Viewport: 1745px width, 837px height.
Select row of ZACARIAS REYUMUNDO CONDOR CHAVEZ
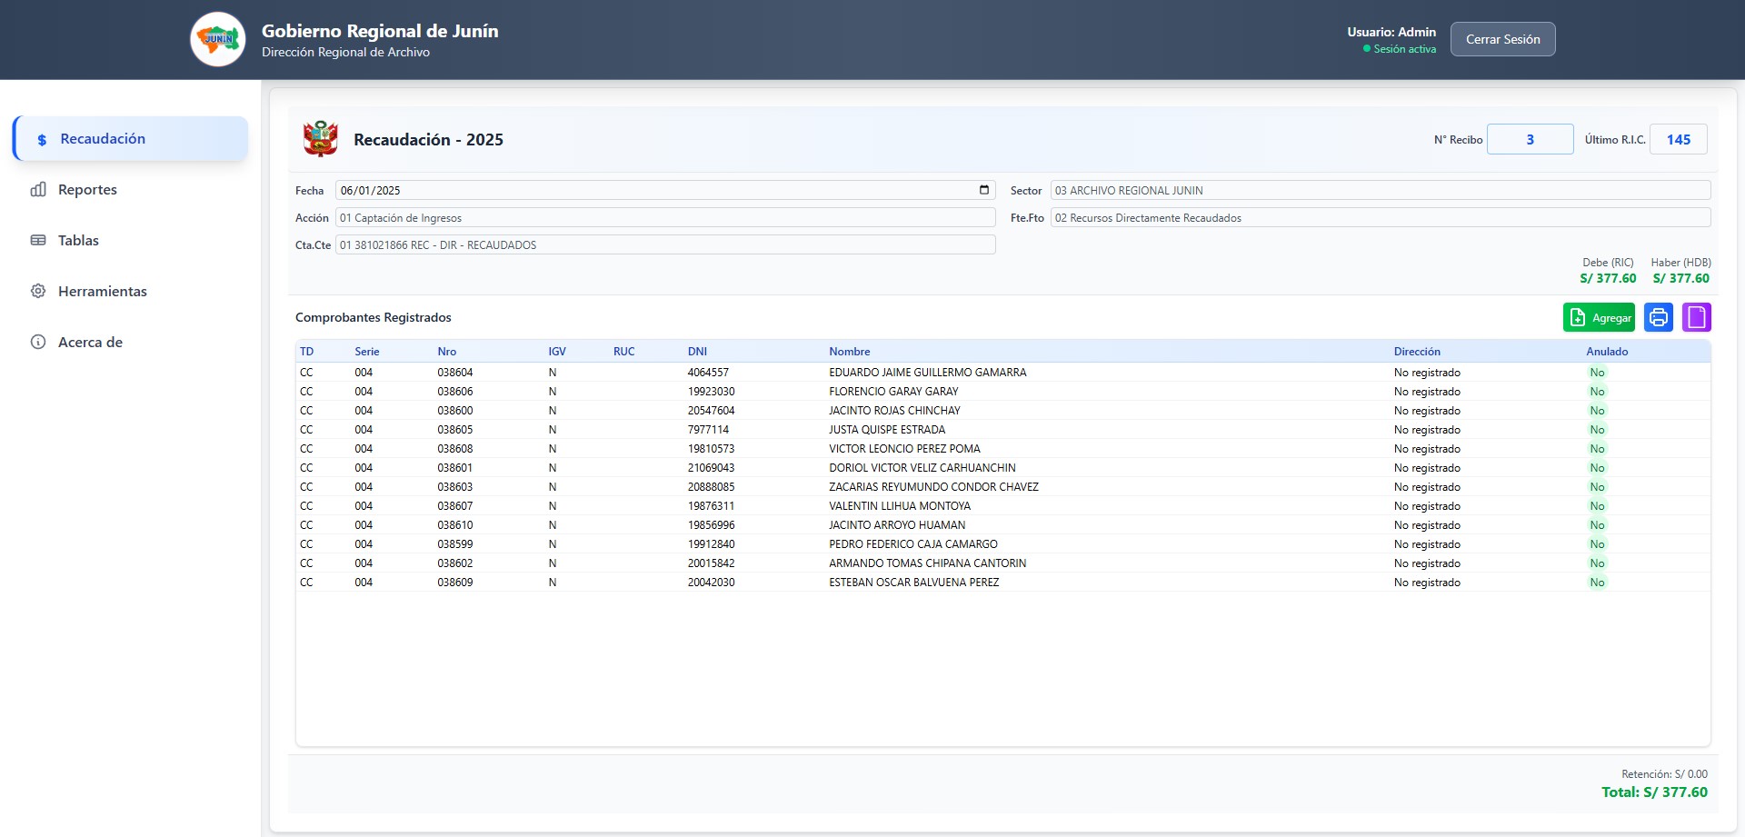tap(1002, 487)
